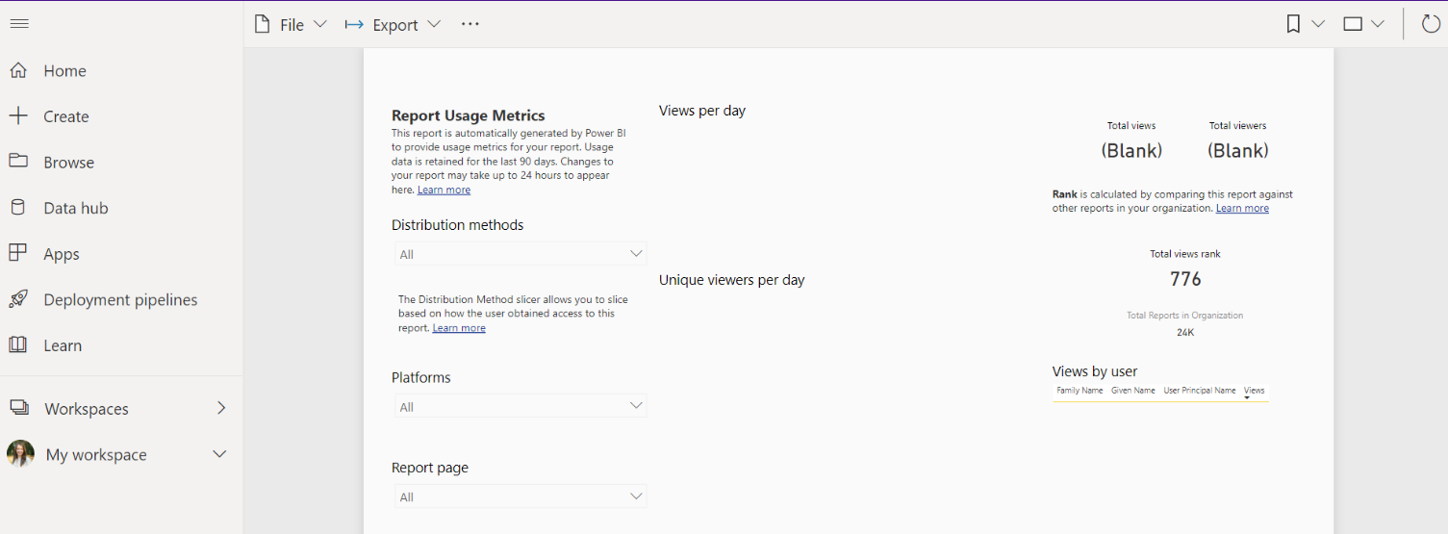Open the Platforms slicer dropdown
The height and width of the screenshot is (534, 1448).
tap(521, 406)
